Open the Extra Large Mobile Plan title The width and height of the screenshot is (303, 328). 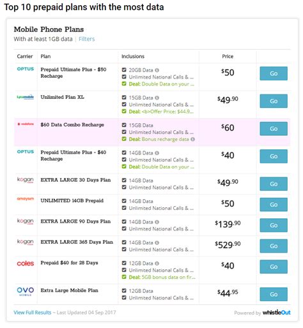(70, 290)
